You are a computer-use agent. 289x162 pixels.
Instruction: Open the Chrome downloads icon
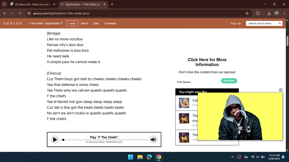[269, 13]
